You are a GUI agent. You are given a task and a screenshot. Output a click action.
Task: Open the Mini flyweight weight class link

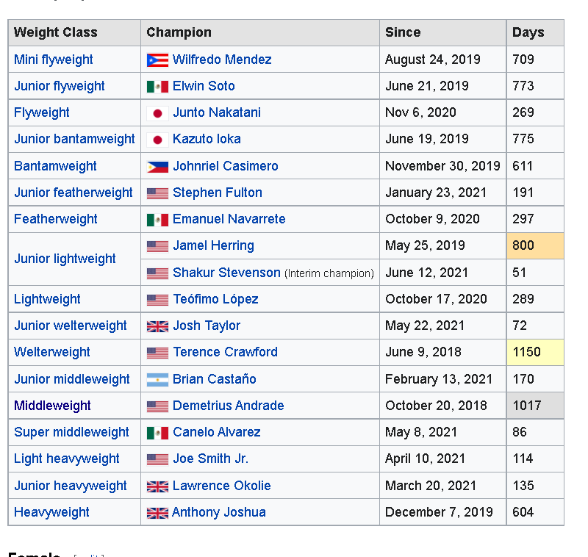(x=54, y=60)
